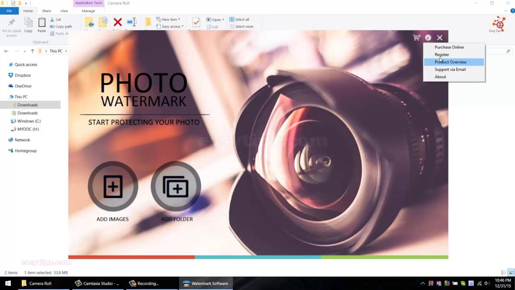Click the Properties checkmark icon
Screen dimensions: 515x290
click(x=196, y=23)
